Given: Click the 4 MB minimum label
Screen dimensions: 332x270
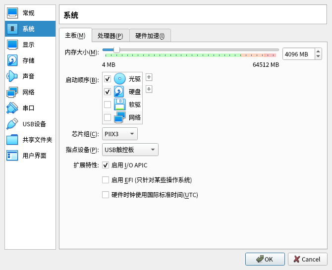Looking at the screenshot, I should pos(109,64).
